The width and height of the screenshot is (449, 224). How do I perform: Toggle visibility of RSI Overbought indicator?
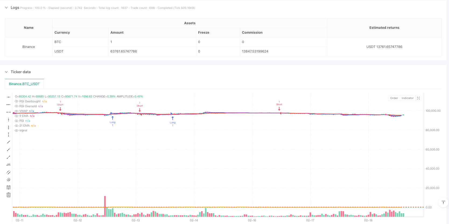[16, 101]
